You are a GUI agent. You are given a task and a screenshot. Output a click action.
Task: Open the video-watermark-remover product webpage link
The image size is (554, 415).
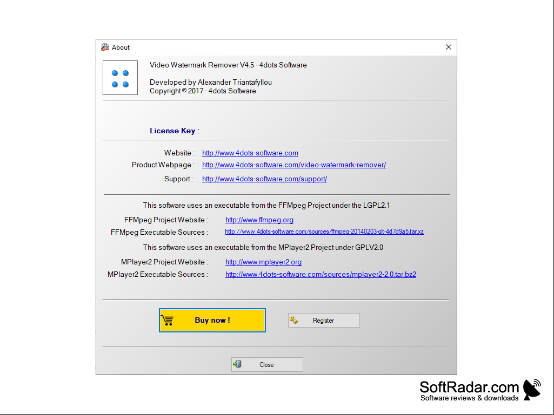[294, 165]
